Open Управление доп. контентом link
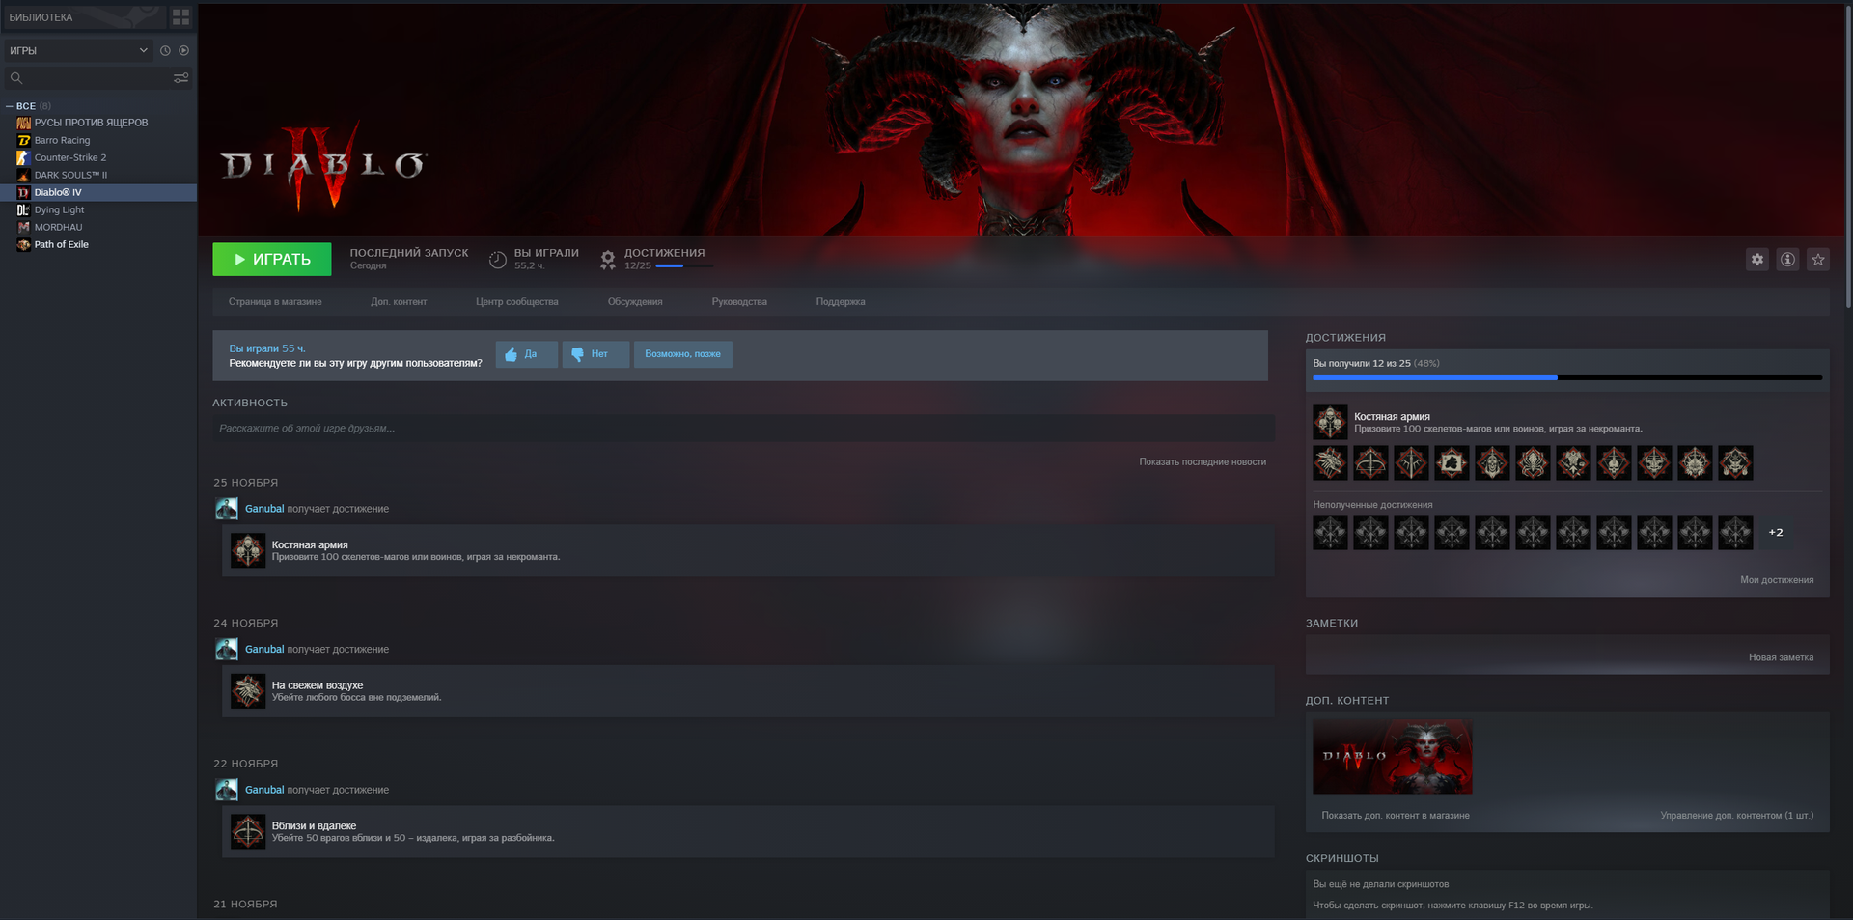This screenshot has height=920, width=1853. pos(1737,816)
